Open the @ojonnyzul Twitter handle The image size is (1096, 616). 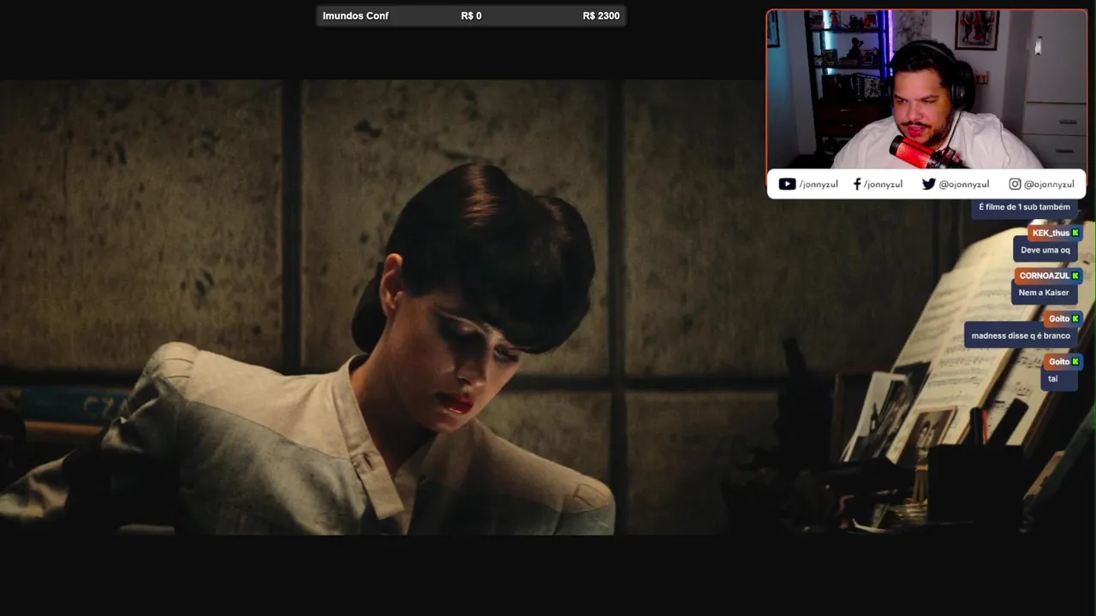point(963,184)
